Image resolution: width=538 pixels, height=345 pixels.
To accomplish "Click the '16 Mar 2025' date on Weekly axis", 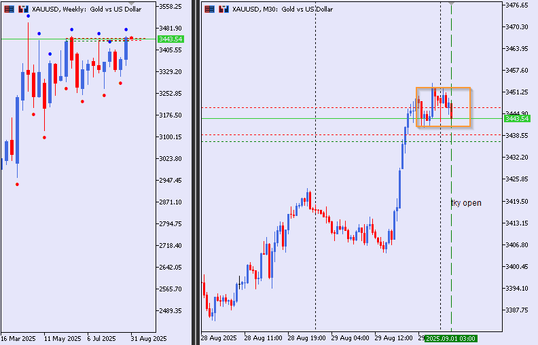I will [x=18, y=338].
